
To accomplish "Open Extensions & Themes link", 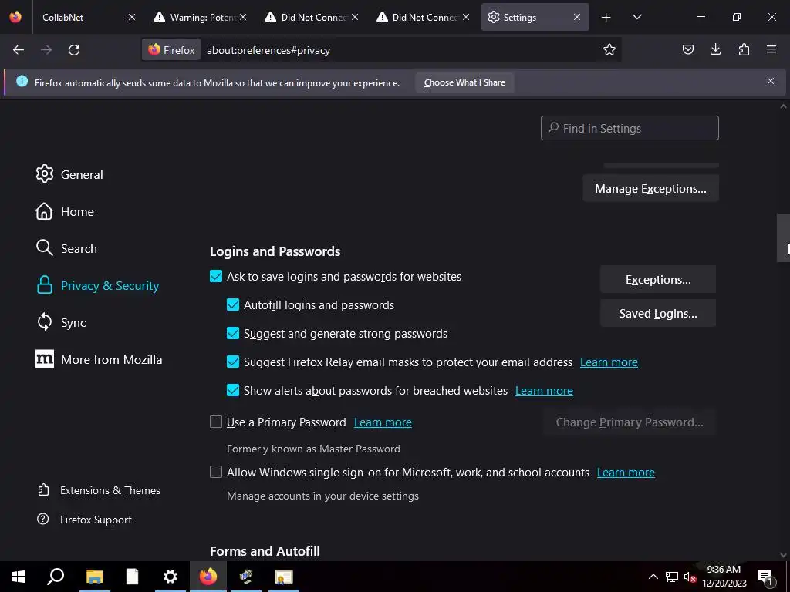I will [x=99, y=490].
